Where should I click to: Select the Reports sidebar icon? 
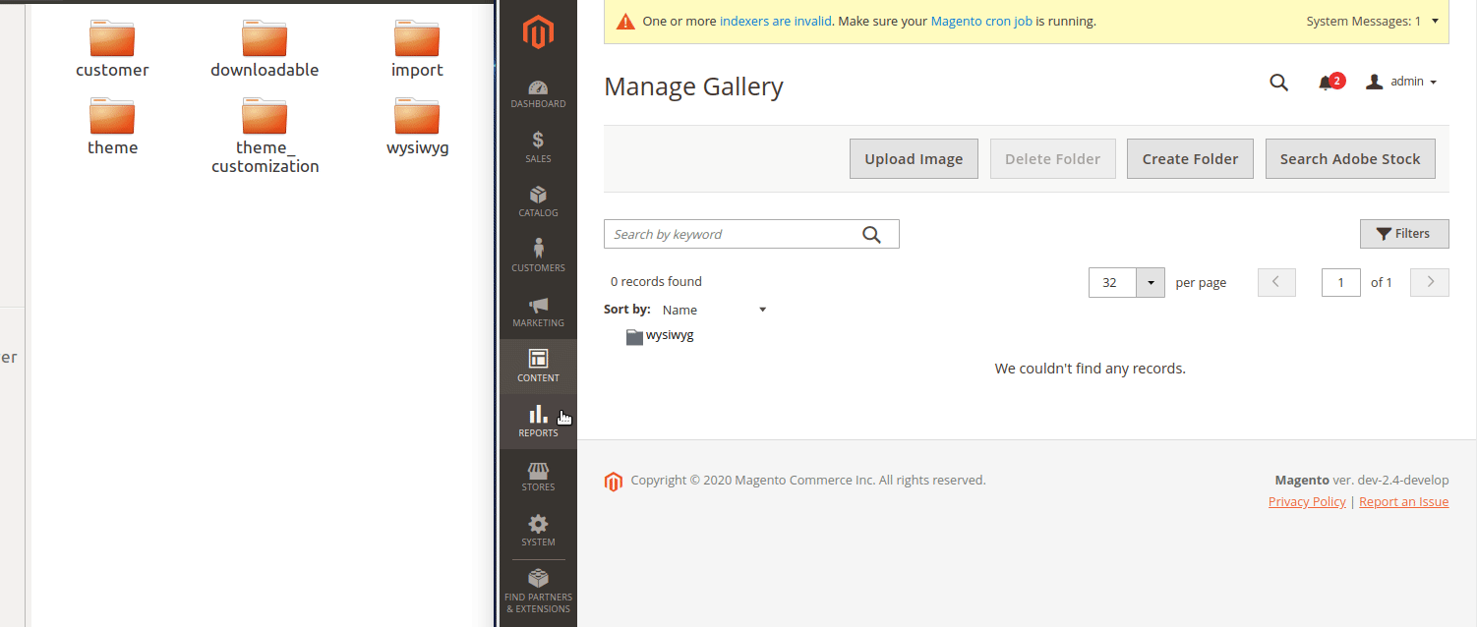pyautogui.click(x=538, y=421)
